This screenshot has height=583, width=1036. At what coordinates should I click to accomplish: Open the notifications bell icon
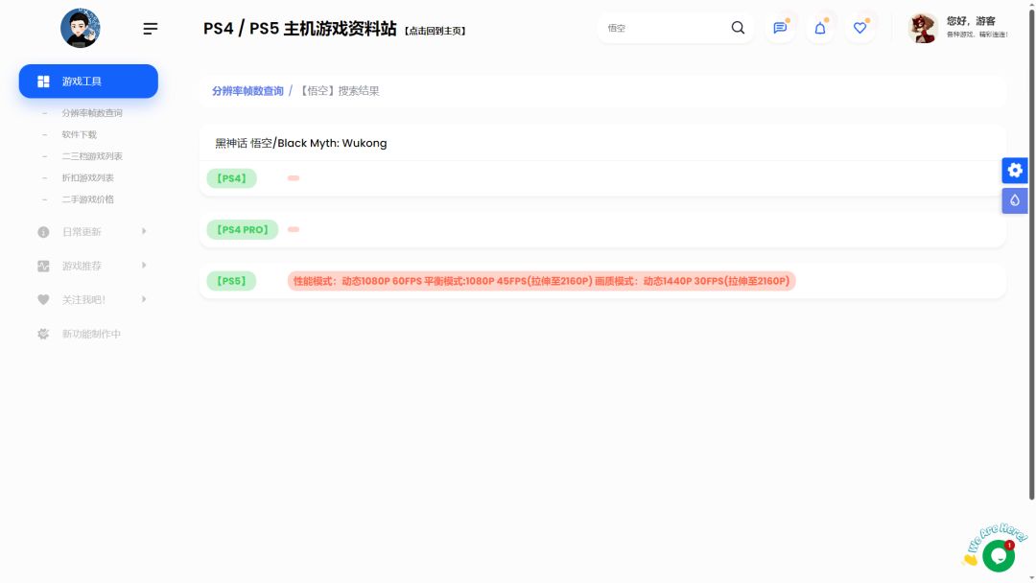[x=820, y=28]
